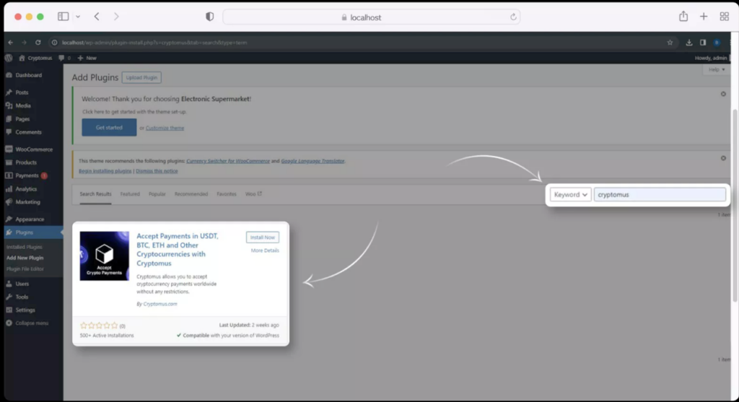739x402 pixels.
Task: Open WooCommerce in the admin sidebar
Action: [34, 149]
